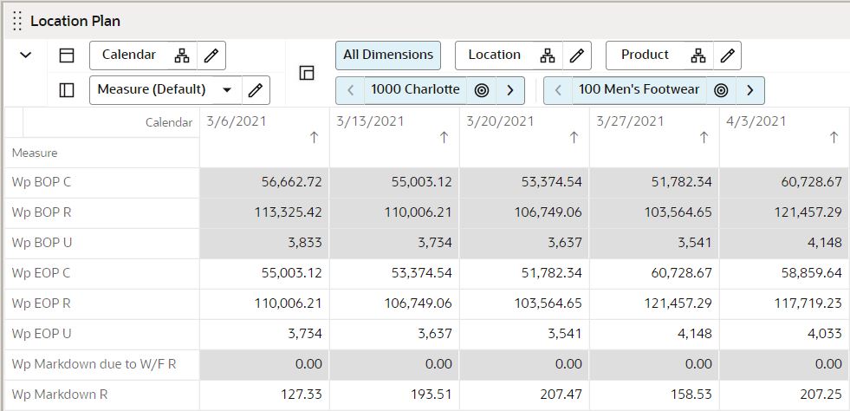This screenshot has height=411, width=850.
Task: Click Wp Markdown R cell 207.47
Action: pos(524,395)
